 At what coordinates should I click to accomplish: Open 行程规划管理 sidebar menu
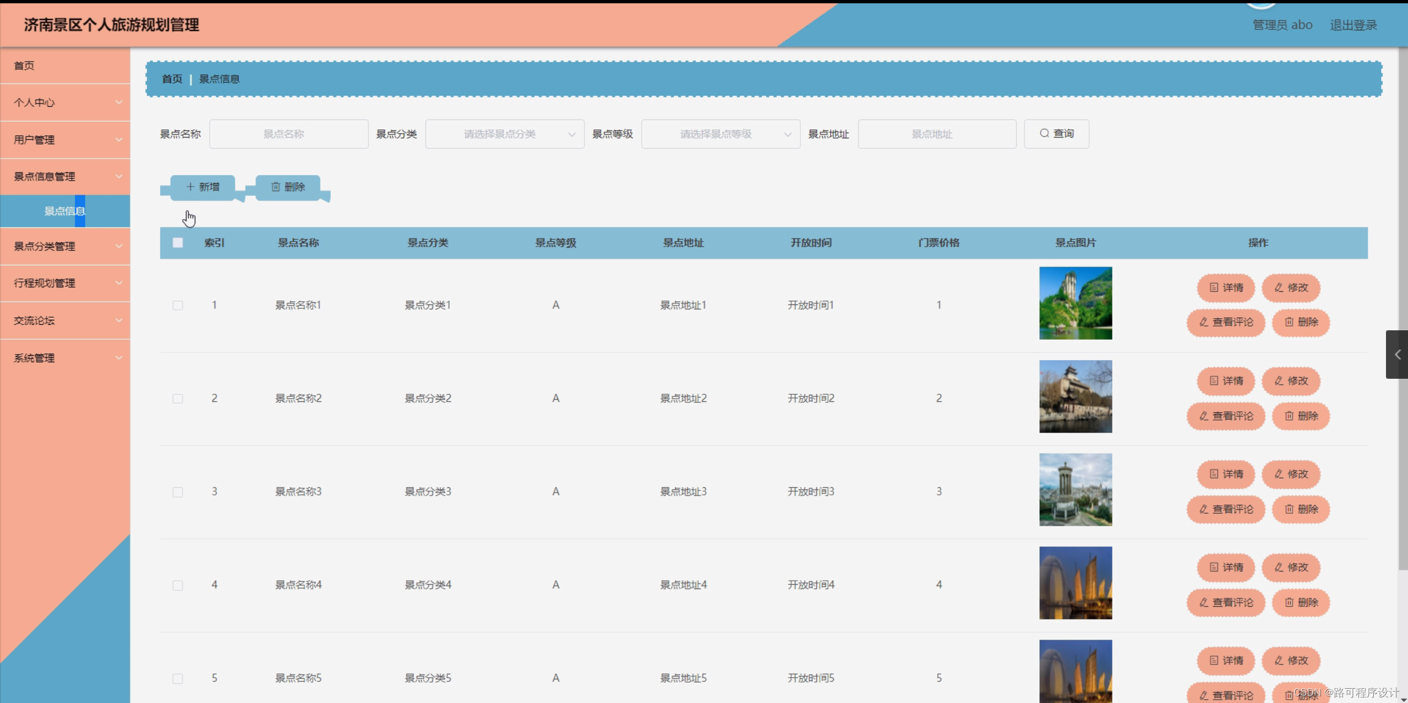[65, 283]
